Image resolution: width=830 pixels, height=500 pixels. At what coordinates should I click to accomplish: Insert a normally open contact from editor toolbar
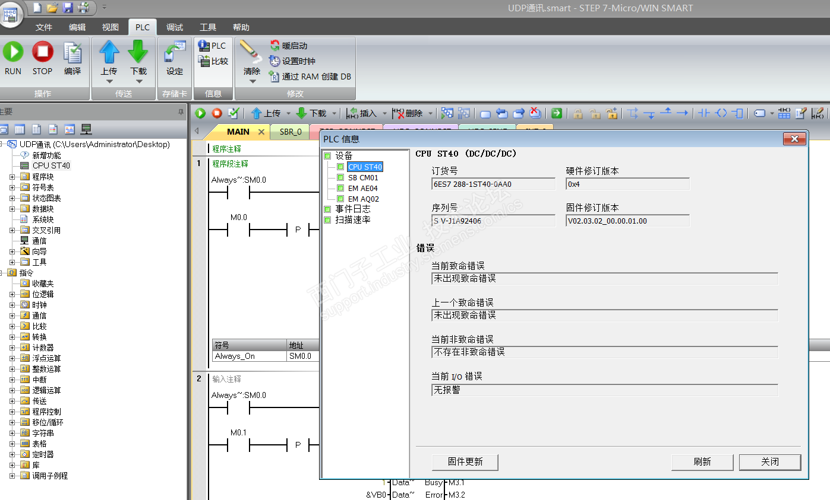704,113
